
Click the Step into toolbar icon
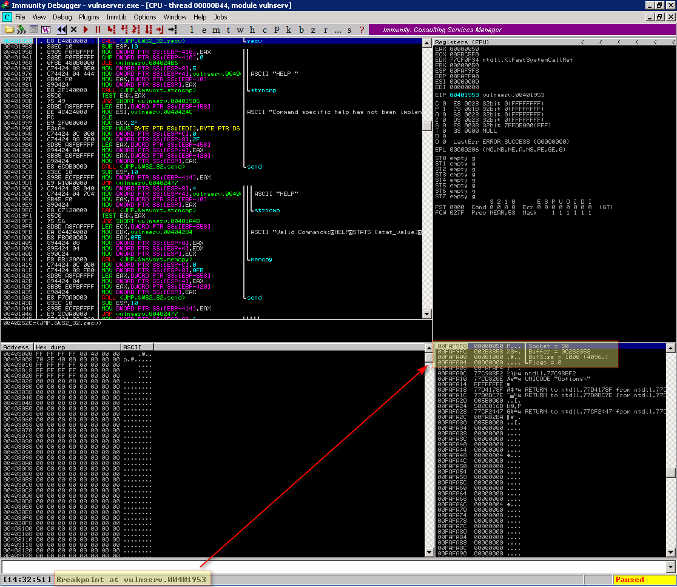pyautogui.click(x=112, y=29)
